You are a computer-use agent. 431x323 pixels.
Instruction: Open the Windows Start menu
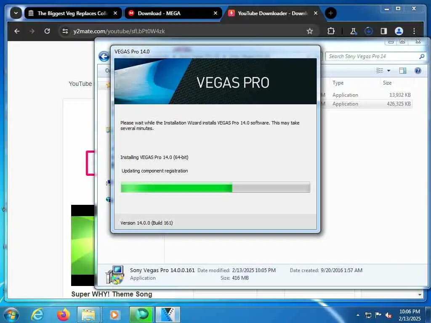11,315
